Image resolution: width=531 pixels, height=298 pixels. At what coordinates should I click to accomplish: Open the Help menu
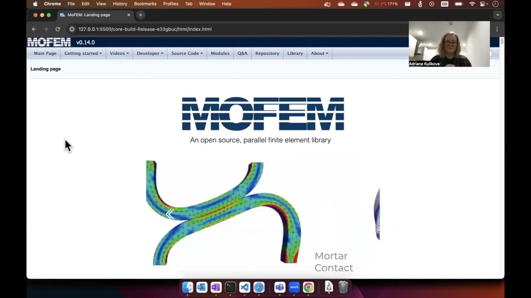pos(227,4)
